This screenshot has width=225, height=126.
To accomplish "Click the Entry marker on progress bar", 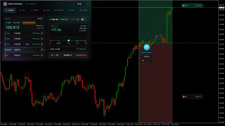I will [x=59, y=41].
